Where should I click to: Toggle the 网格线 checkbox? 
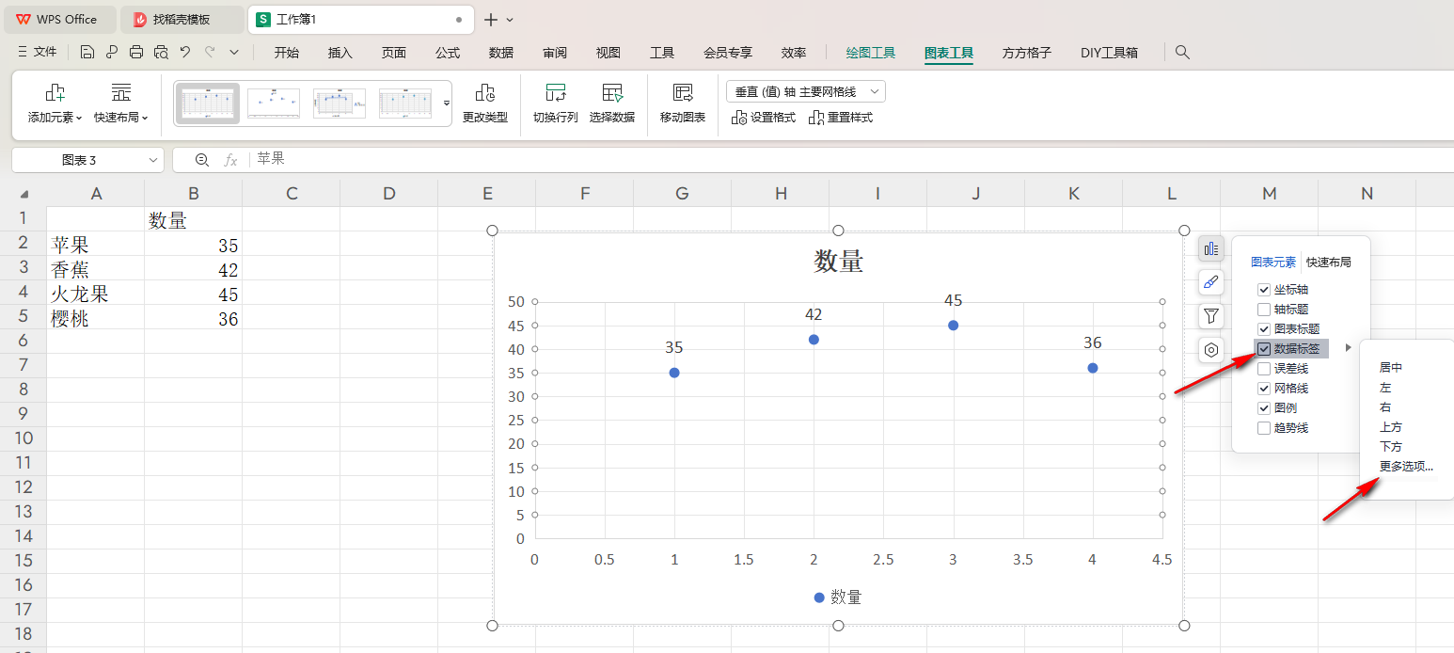[x=1264, y=389]
